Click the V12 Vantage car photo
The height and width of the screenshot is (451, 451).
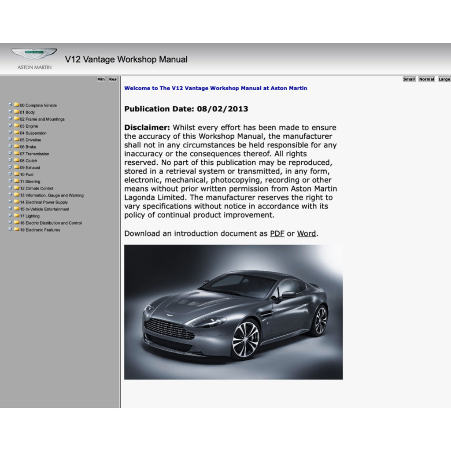[x=233, y=313]
